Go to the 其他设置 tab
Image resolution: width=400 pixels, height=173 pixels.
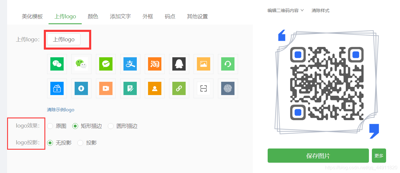(x=197, y=17)
